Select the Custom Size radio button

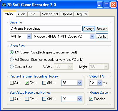click(x=11, y=67)
